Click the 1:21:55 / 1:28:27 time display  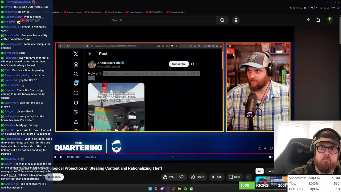(74, 157)
